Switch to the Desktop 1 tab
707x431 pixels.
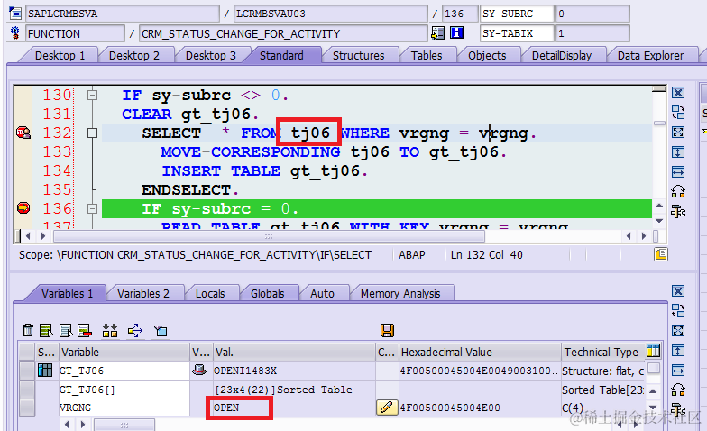(60, 56)
